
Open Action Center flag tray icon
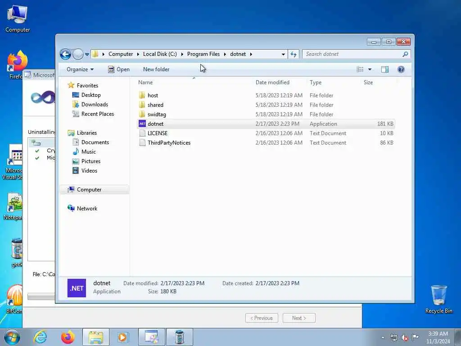click(415, 337)
